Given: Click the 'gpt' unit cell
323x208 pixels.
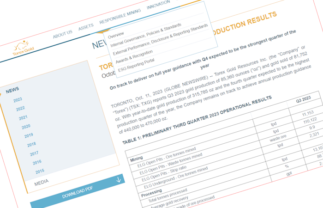Looking at the screenshot, I should (x=289, y=174).
